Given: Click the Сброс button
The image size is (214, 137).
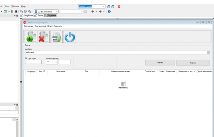Looking at the screenshot, I should tap(193, 63).
